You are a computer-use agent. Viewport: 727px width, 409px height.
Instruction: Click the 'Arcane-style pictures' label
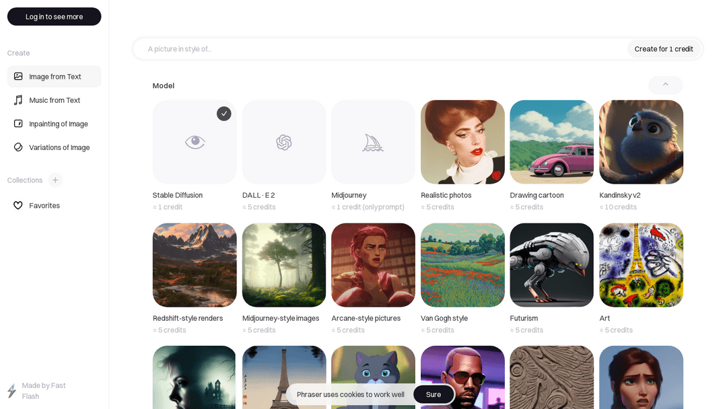(366, 318)
